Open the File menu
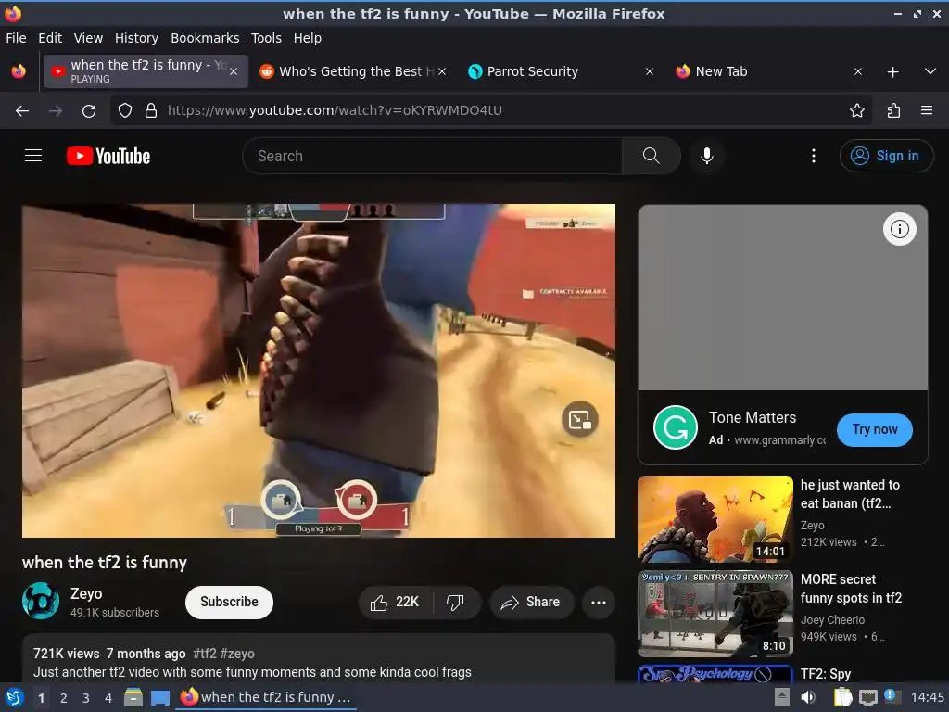949x712 pixels. click(16, 38)
